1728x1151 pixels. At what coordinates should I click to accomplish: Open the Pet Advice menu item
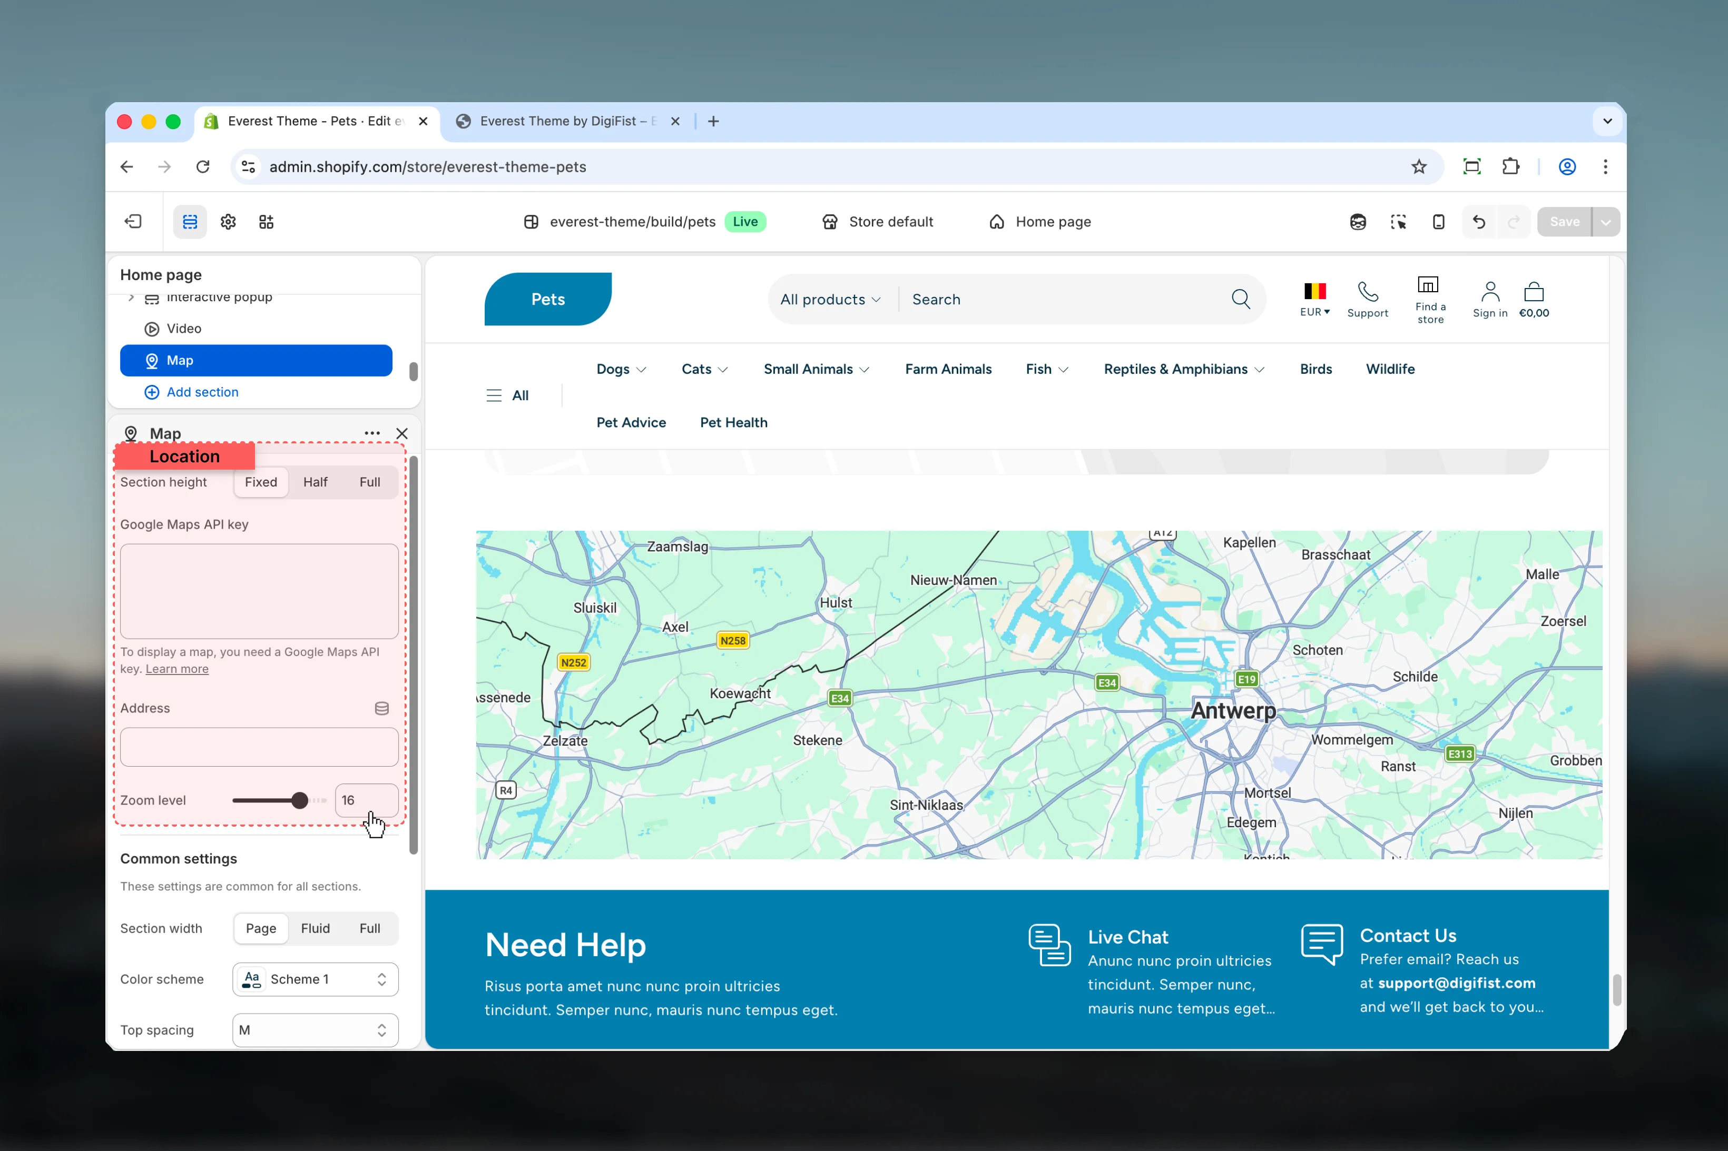pos(631,423)
